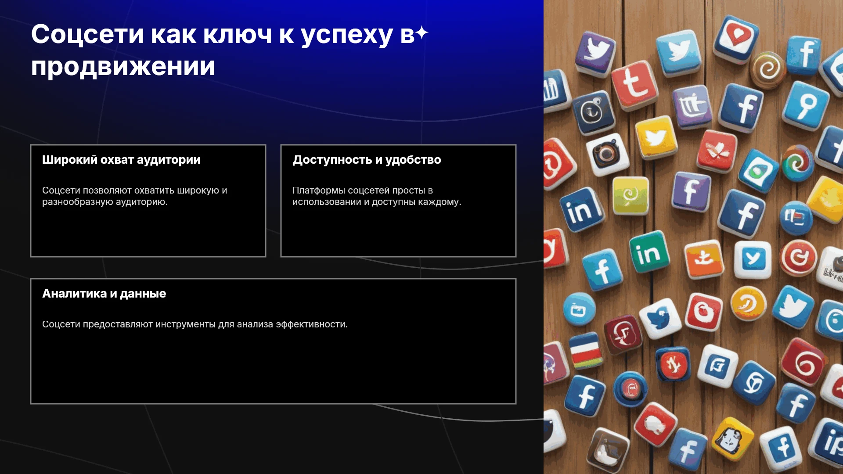Select the "Аналитика и данные" heading
The image size is (843, 474).
[104, 294]
